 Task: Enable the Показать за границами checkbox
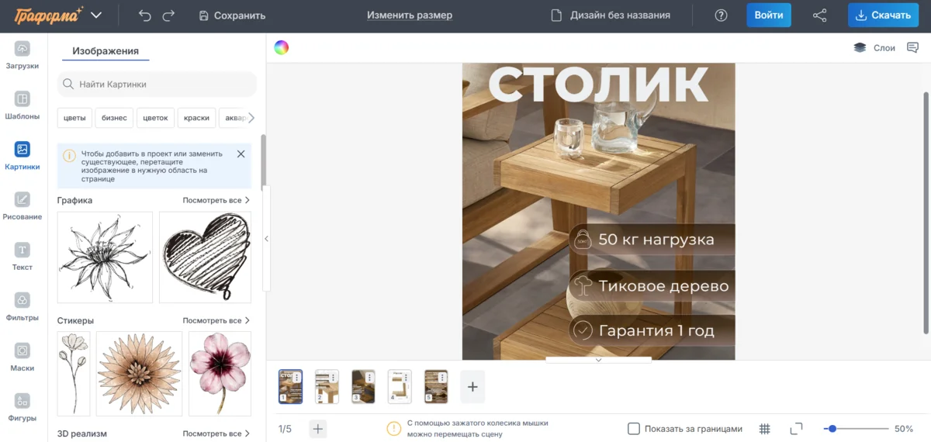pyautogui.click(x=634, y=429)
